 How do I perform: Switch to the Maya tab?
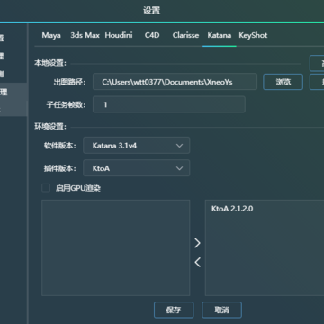(x=51, y=35)
